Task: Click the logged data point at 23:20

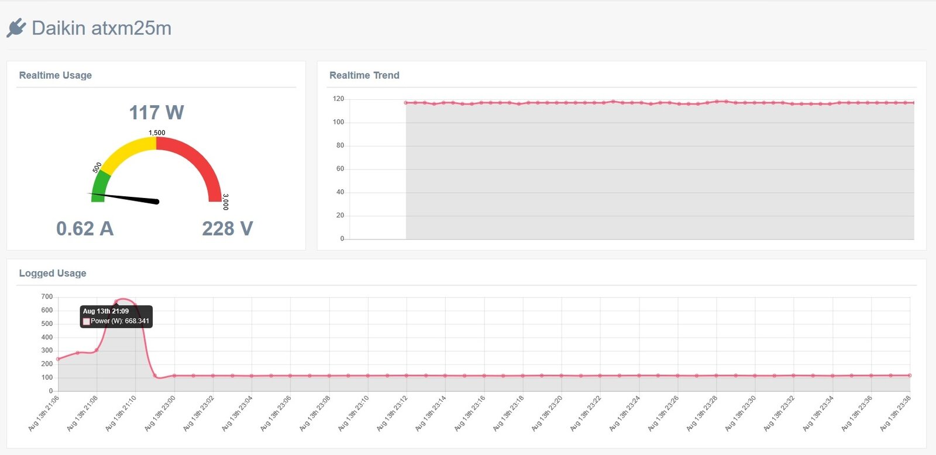Action: pyautogui.click(x=561, y=376)
